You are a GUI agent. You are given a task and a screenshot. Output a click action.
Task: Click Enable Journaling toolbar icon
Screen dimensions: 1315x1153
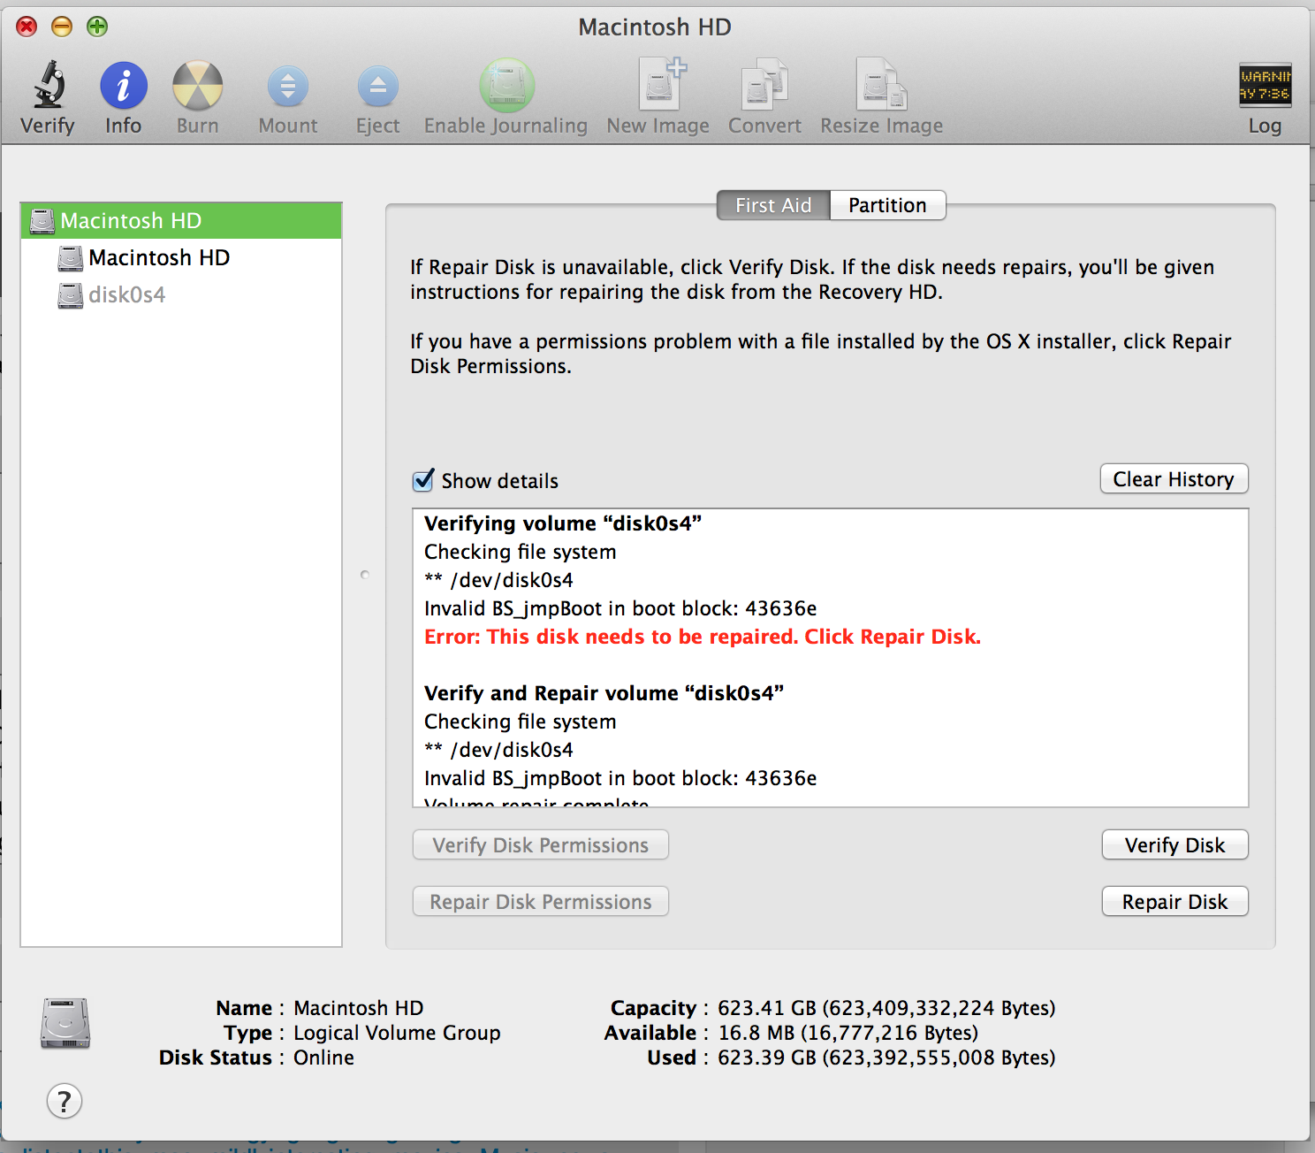(506, 86)
